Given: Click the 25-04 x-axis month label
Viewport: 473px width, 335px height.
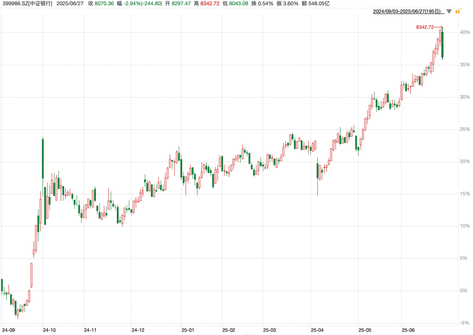Looking at the screenshot, I should 317,330.
